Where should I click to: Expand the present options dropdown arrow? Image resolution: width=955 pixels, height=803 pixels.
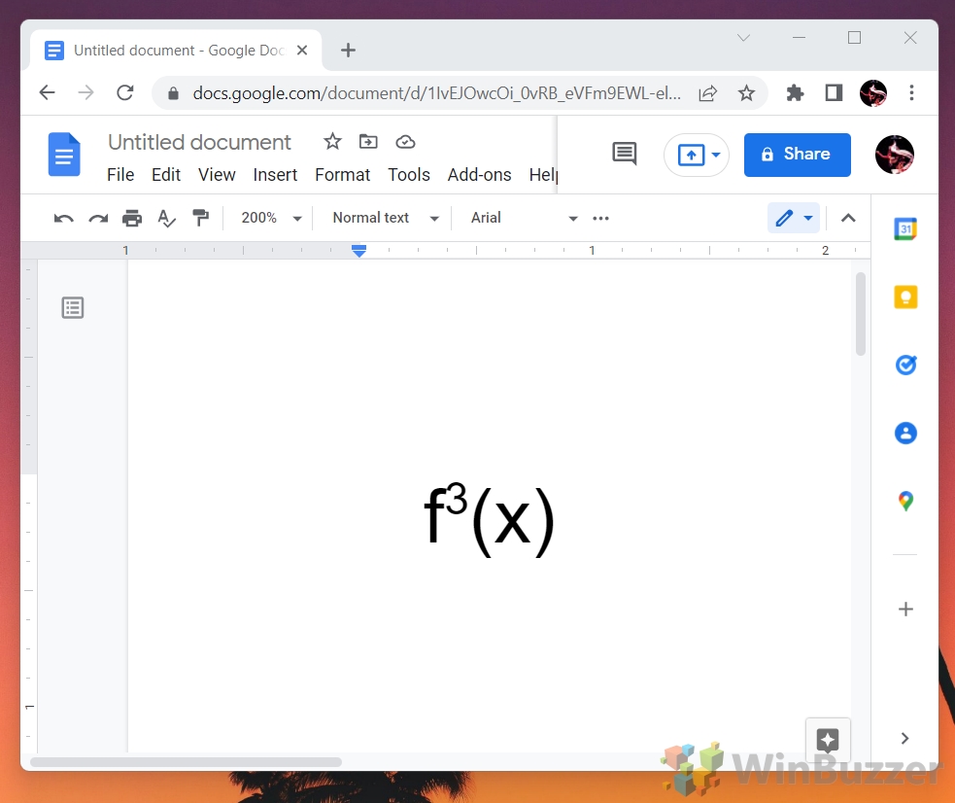716,155
